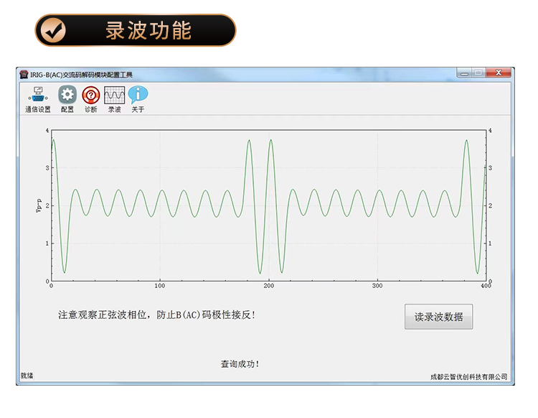Click the IRIG-B(AC) window title text
The image size is (538, 418).
pos(81,75)
